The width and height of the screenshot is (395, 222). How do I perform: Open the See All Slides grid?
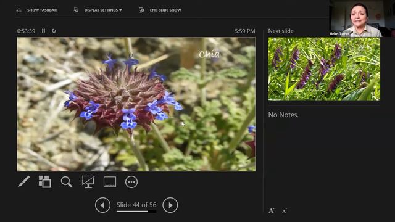pyautogui.click(x=45, y=181)
